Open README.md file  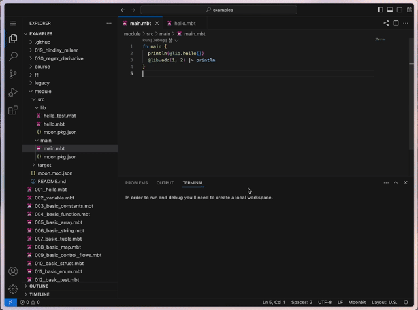coord(70,181)
